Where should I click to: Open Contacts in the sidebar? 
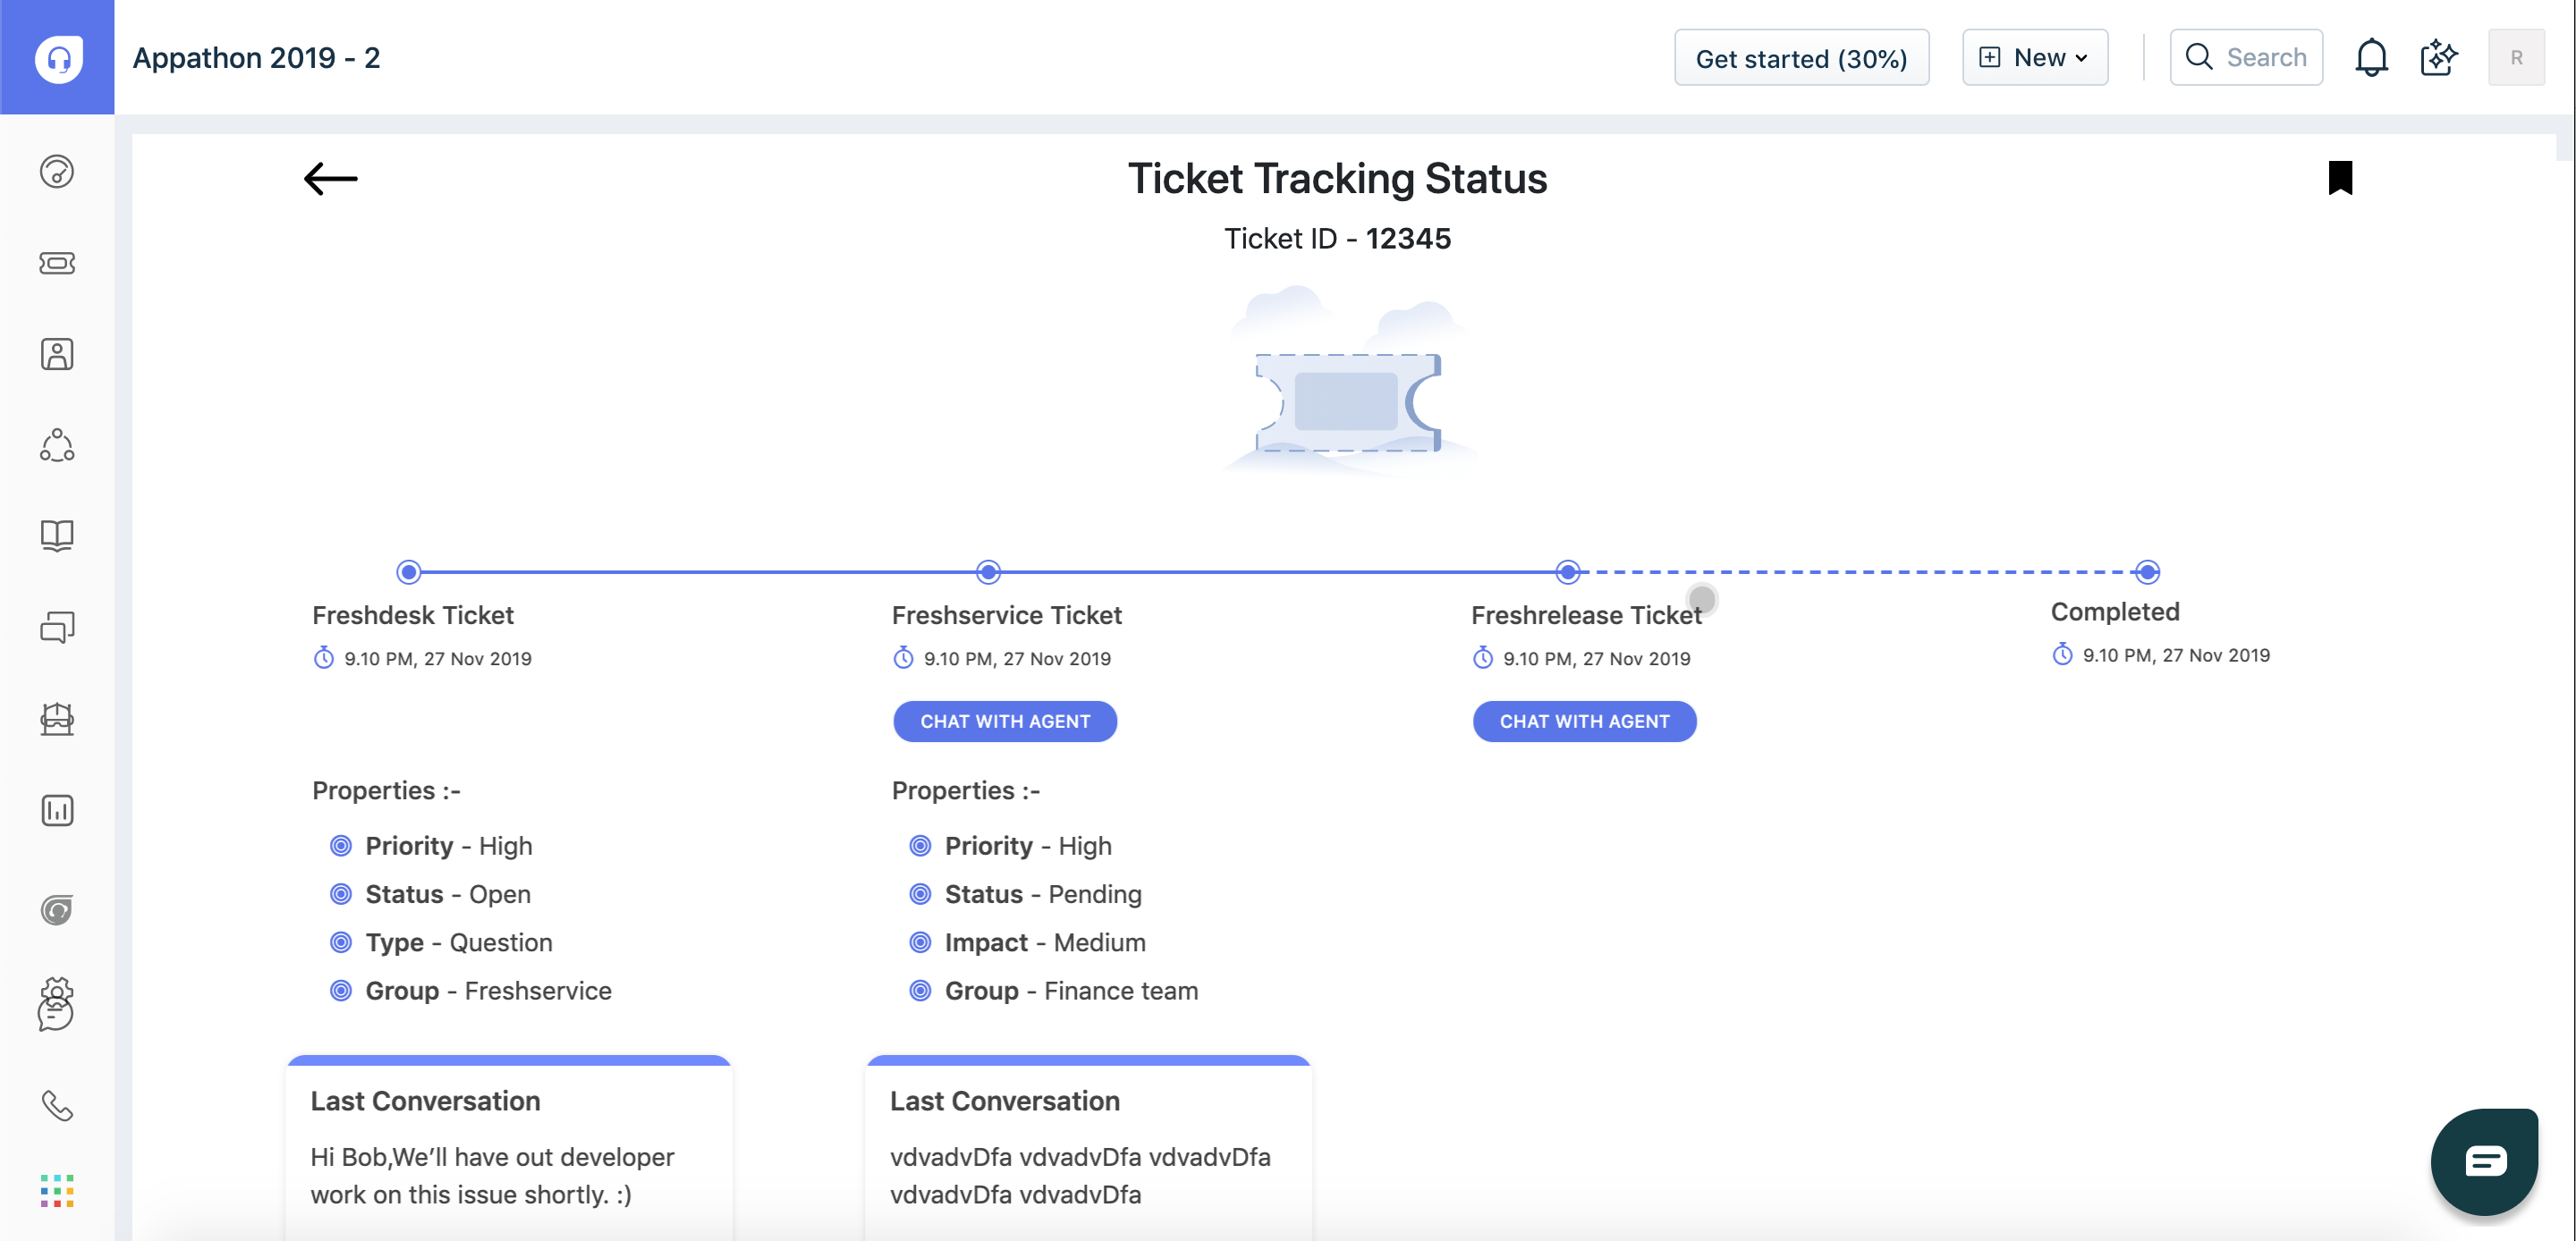point(57,354)
